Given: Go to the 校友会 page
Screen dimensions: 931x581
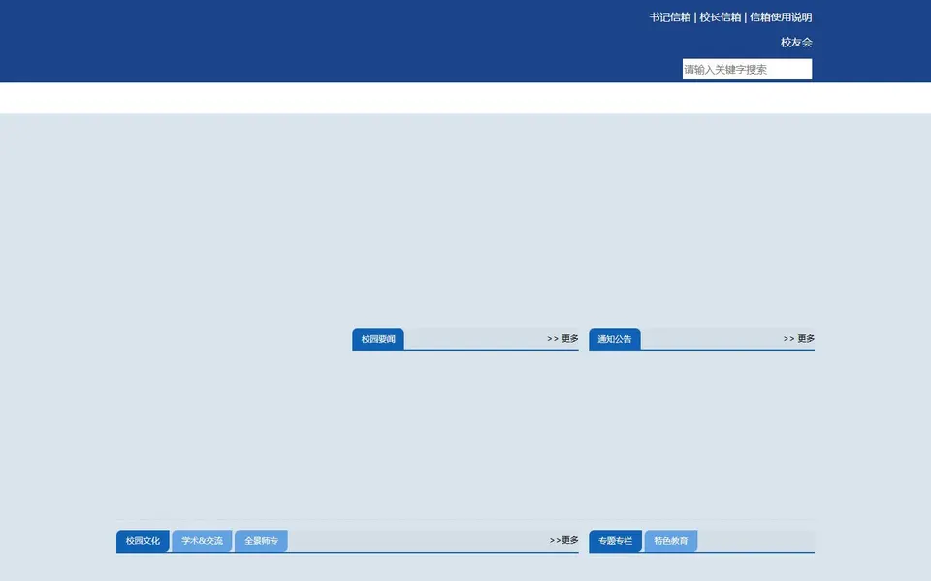Looking at the screenshot, I should coord(796,42).
